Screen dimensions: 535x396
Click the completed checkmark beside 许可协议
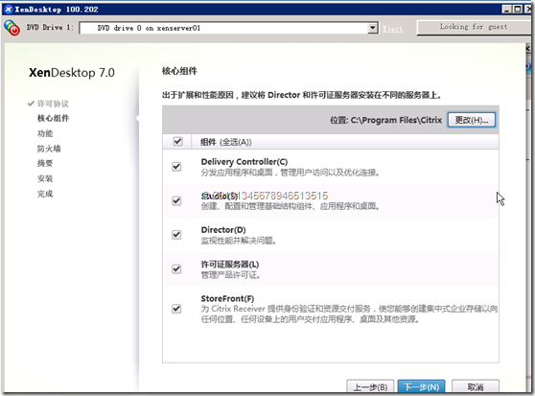pos(31,103)
